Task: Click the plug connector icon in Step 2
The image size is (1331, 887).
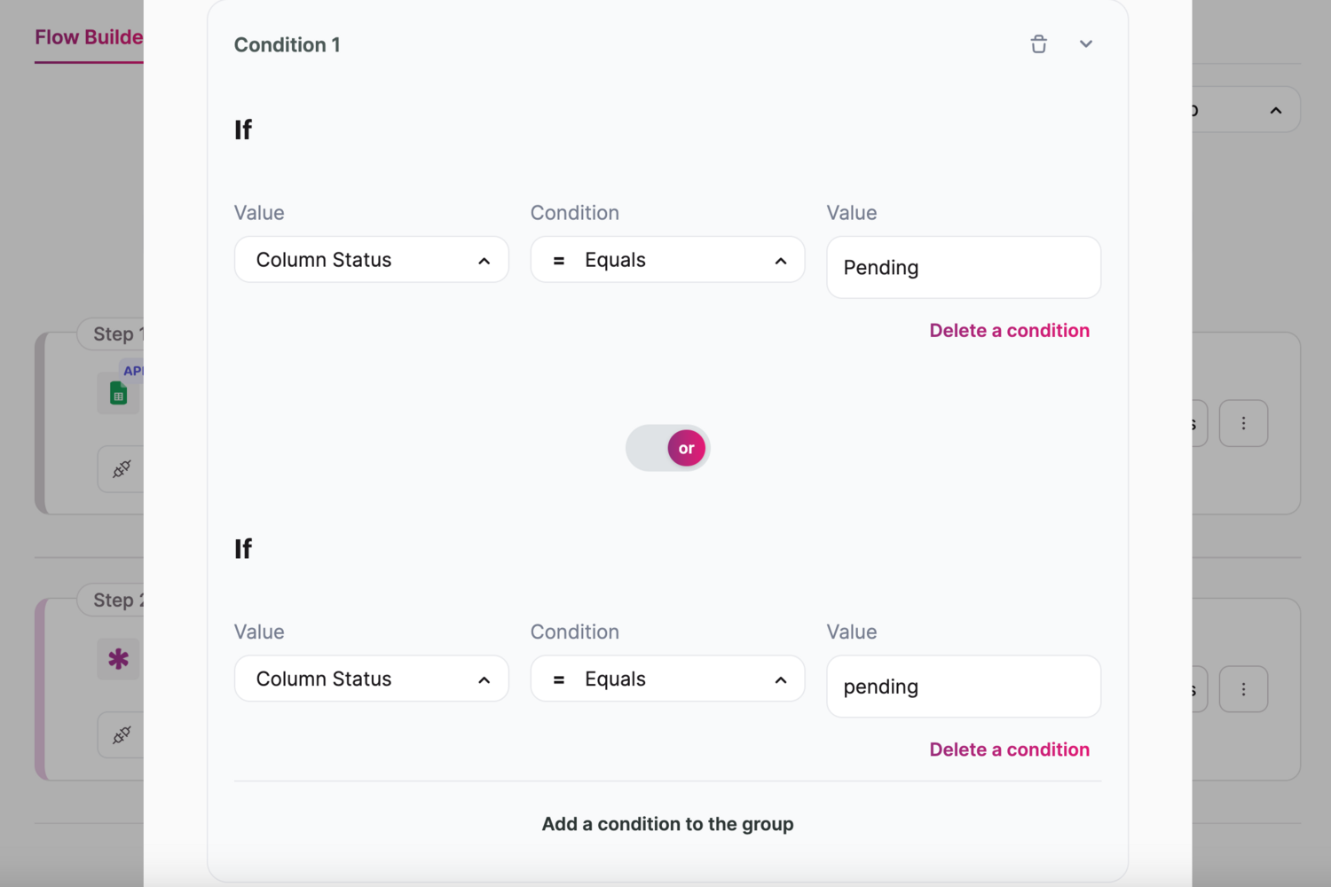Action: 122,734
